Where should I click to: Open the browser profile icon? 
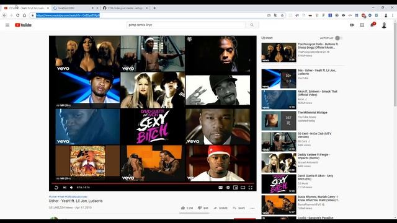point(386,15)
